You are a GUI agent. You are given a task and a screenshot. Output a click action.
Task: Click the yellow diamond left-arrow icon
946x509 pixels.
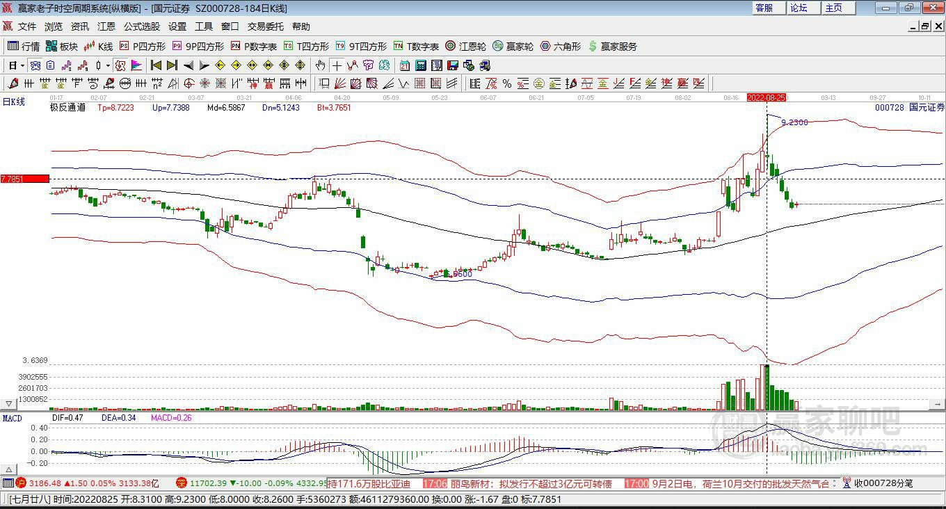tap(221, 65)
